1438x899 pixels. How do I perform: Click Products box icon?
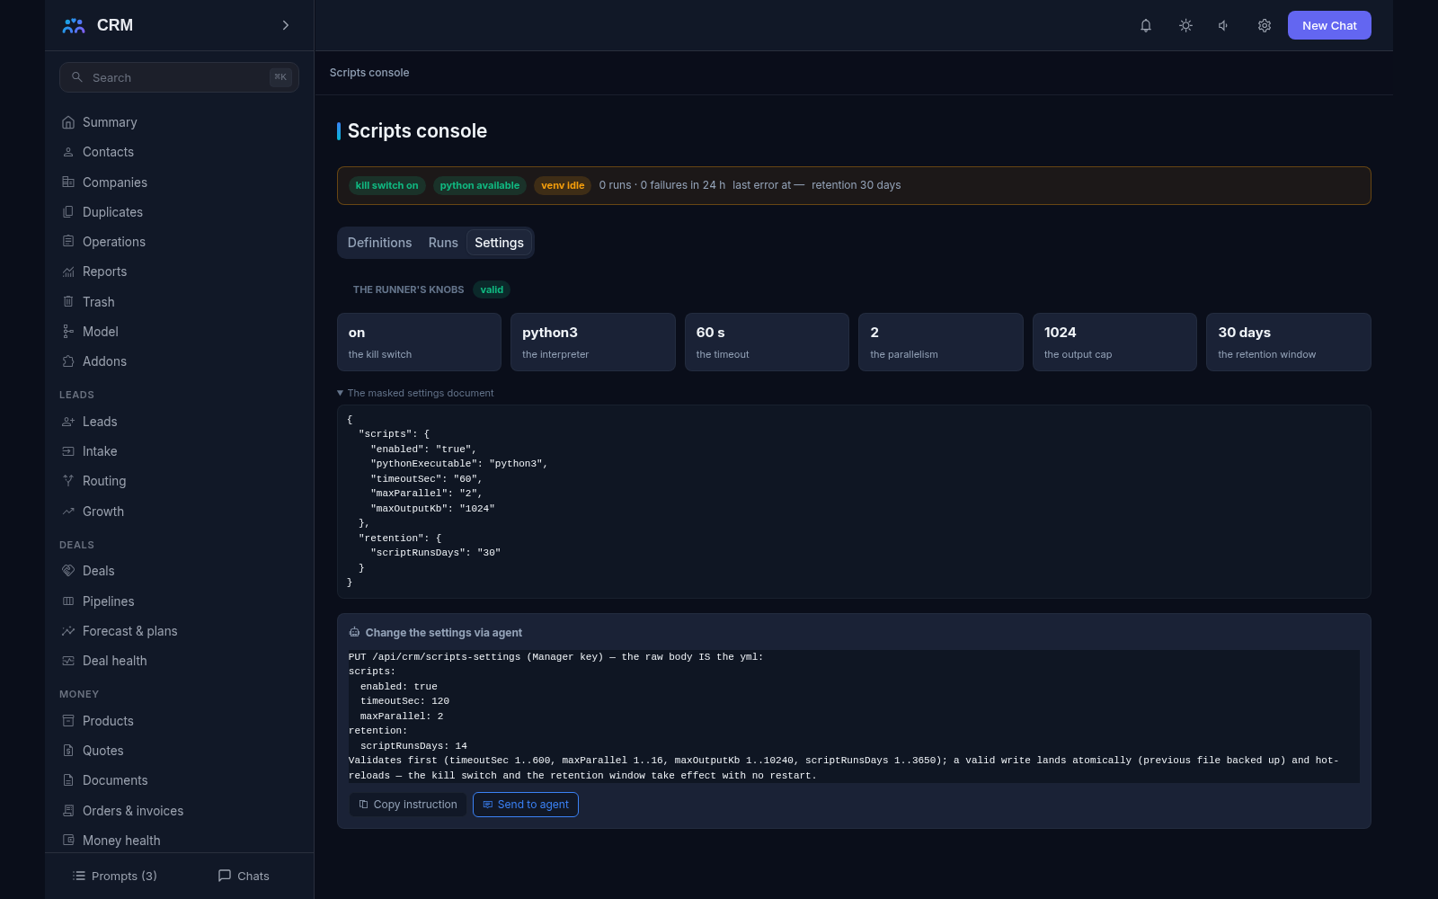[68, 721]
